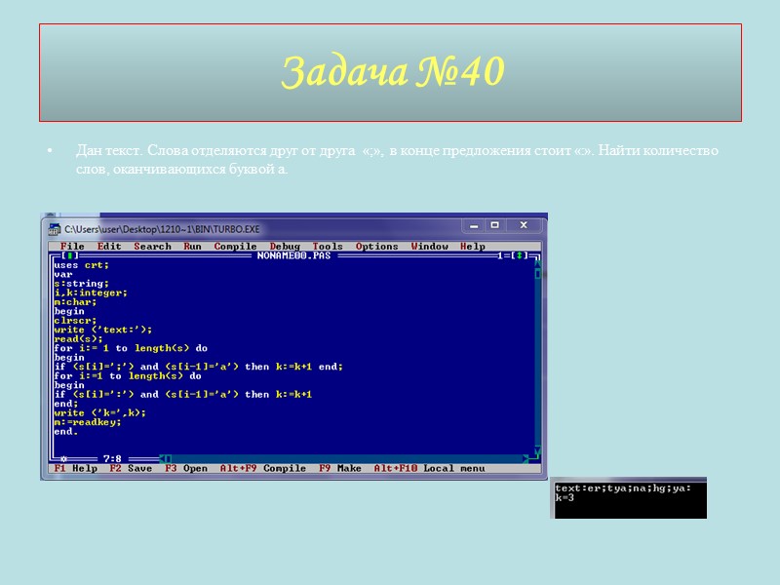The height and width of the screenshot is (585, 780).
Task: Open the Help menu
Action: 473,247
